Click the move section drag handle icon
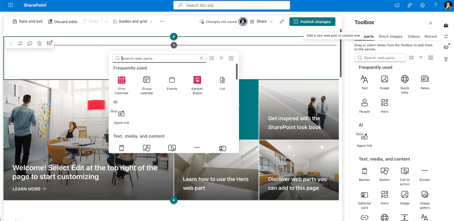Image resolution: width=454 pixels, height=221 pixels. tap(10, 43)
